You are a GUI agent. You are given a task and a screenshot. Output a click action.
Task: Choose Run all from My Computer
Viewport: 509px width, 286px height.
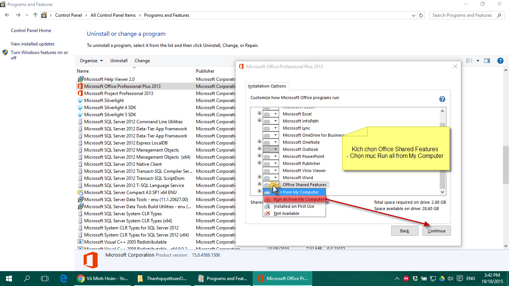294,199
